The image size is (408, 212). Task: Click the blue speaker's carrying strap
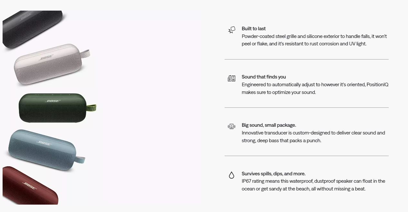coord(80,159)
